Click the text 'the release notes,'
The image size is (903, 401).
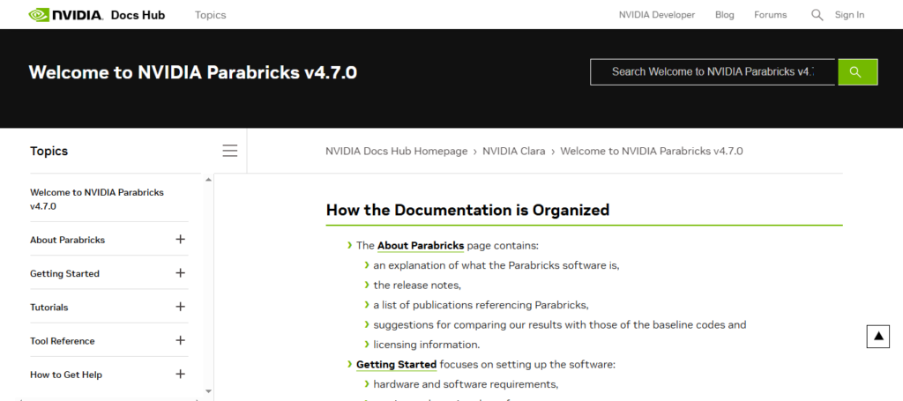pos(417,286)
